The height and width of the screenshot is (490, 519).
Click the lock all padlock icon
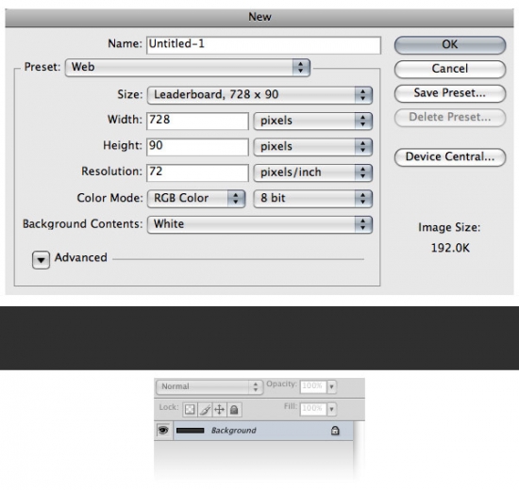234,410
